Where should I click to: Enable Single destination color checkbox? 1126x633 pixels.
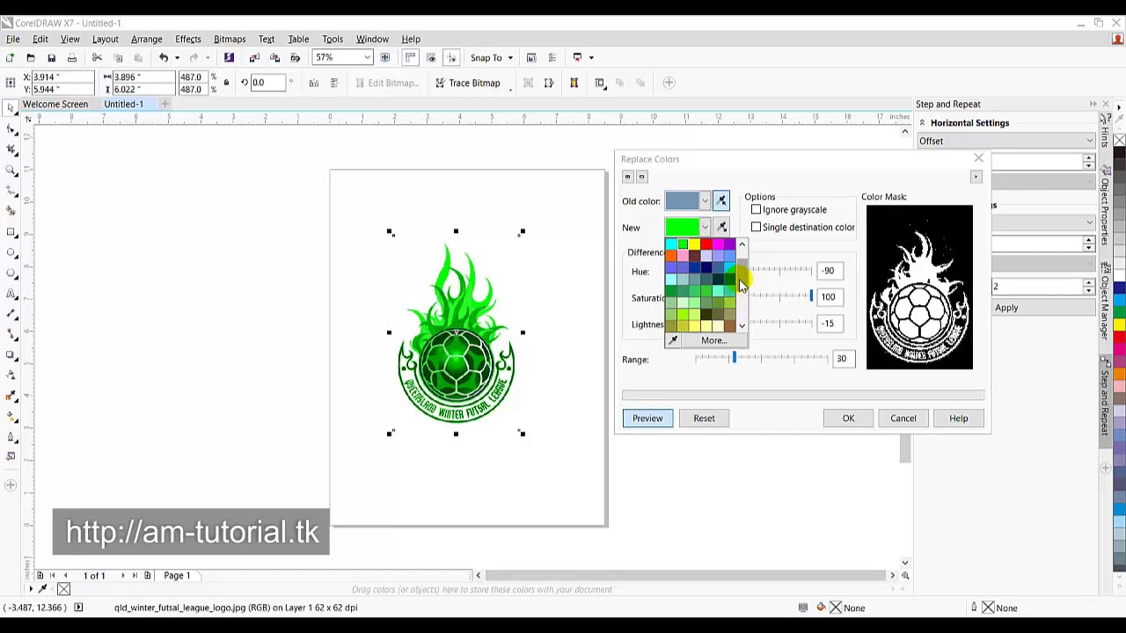click(x=756, y=228)
